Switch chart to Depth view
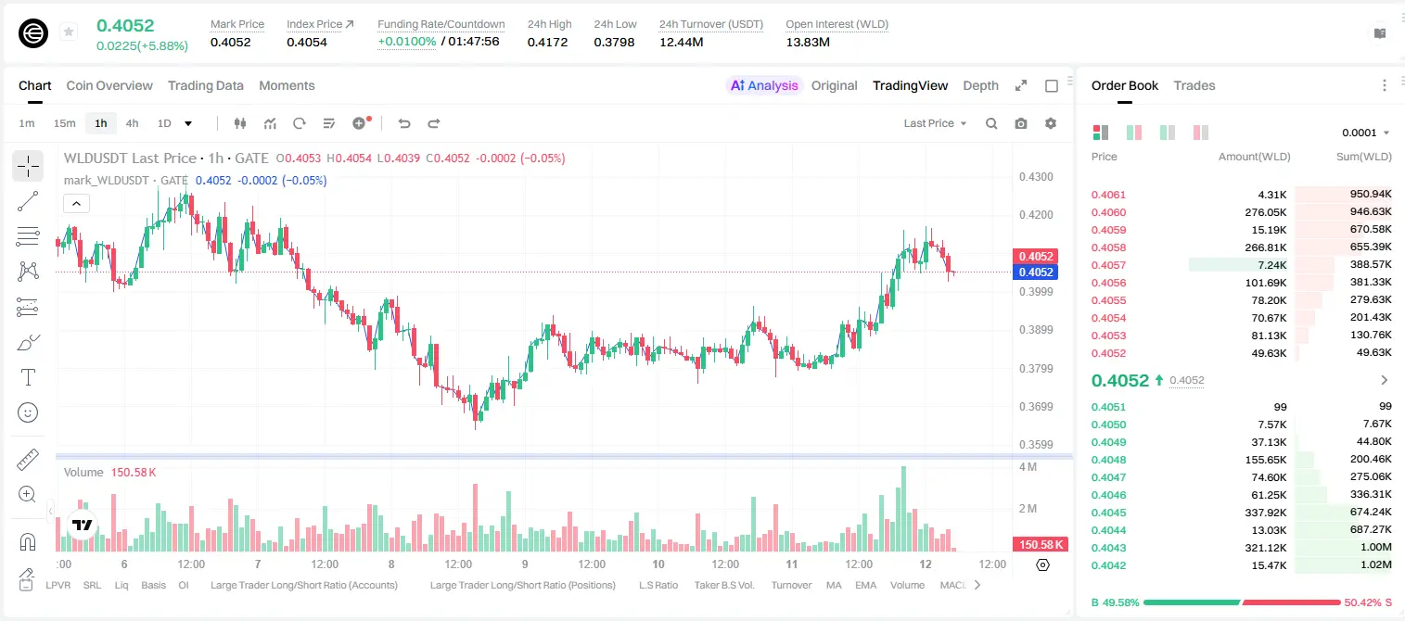 980,85
